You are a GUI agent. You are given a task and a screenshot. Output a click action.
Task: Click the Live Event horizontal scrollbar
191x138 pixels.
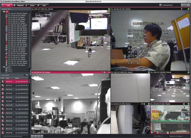[x=13, y=136]
